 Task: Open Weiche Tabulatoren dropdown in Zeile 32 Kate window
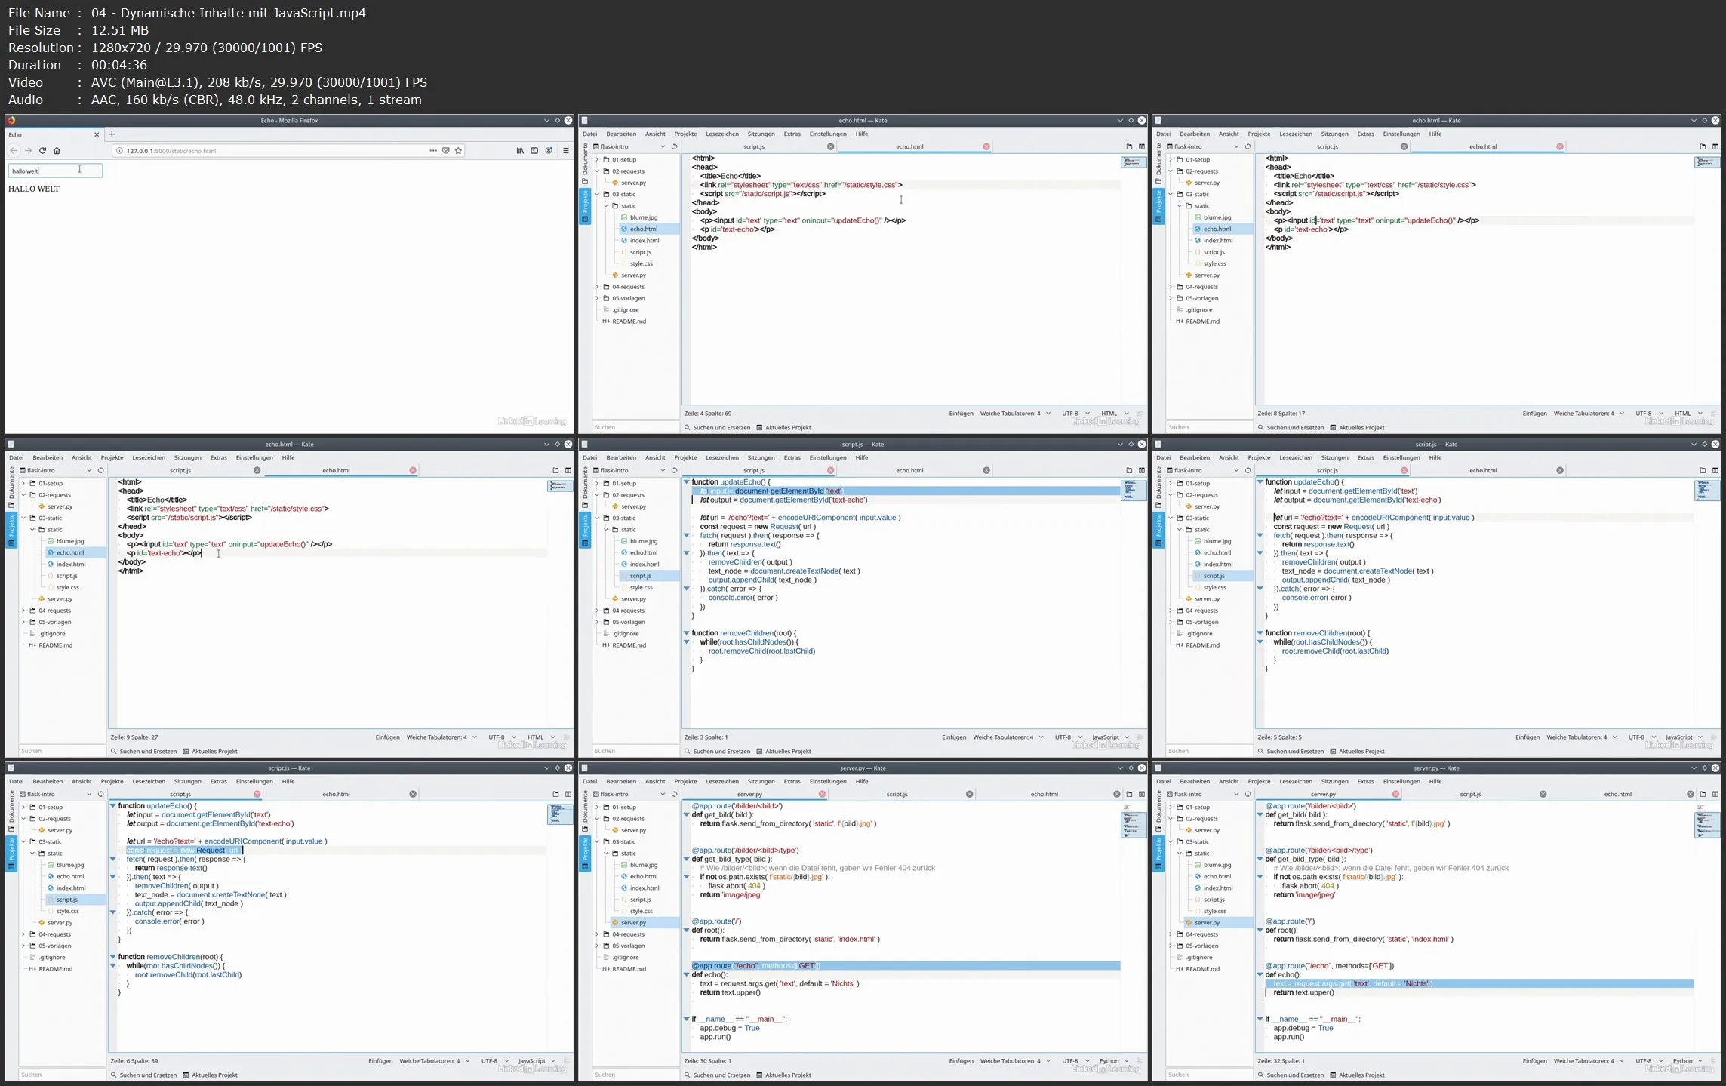(x=1589, y=1061)
